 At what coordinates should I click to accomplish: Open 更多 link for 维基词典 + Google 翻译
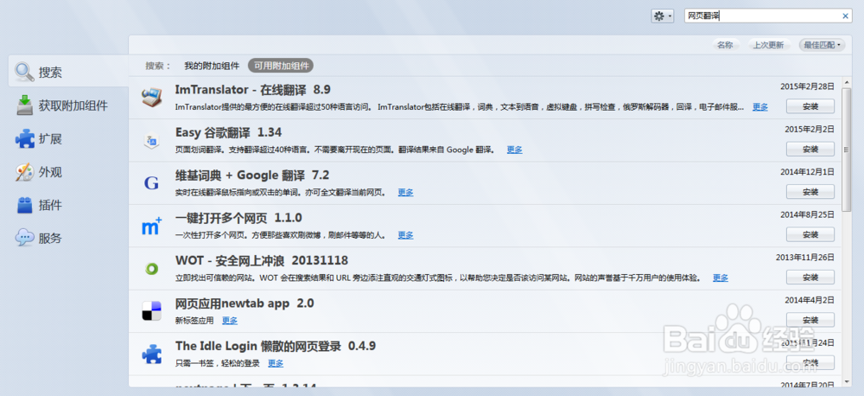pyautogui.click(x=405, y=193)
